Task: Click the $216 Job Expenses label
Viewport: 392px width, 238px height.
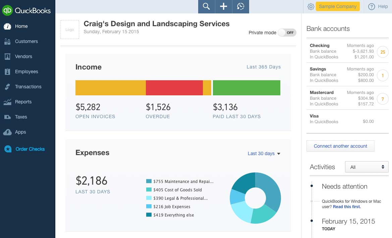Action: (172, 207)
